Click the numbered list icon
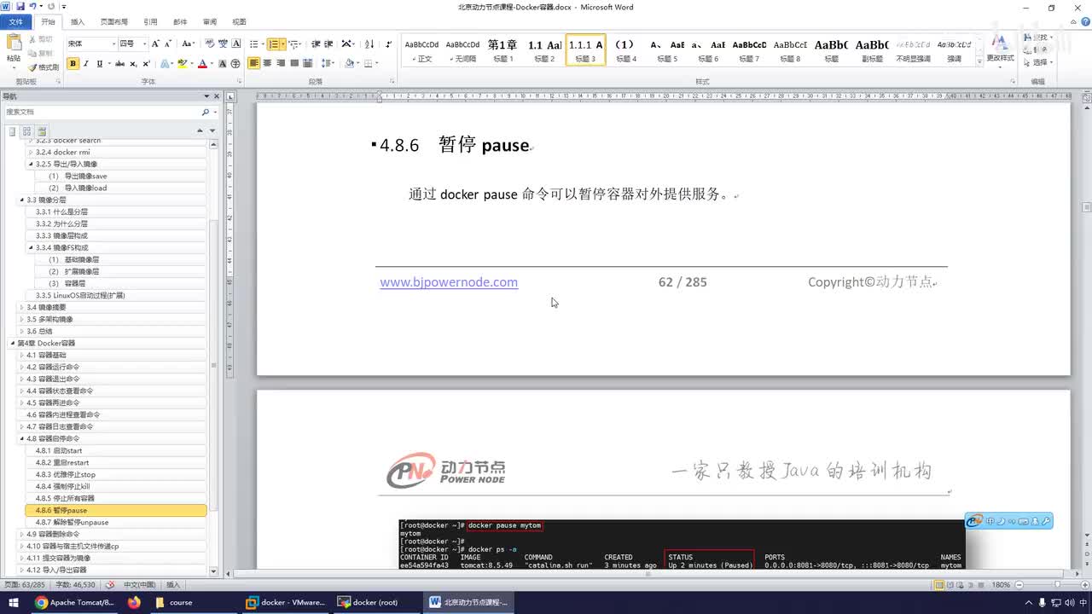 274,43
